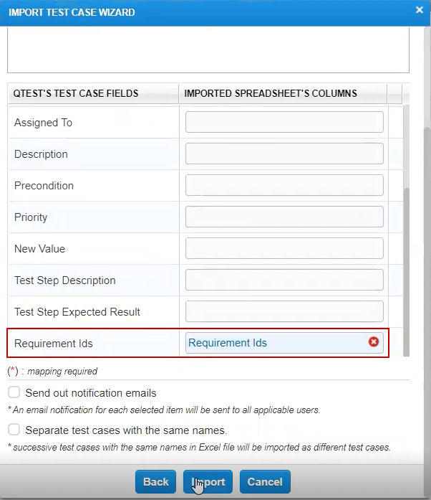Remove the Requirement Ids column mapping
The height and width of the screenshot is (500, 431).
pyautogui.click(x=373, y=342)
